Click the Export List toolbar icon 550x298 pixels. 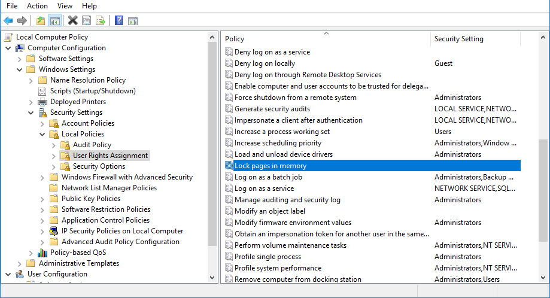coord(101,21)
